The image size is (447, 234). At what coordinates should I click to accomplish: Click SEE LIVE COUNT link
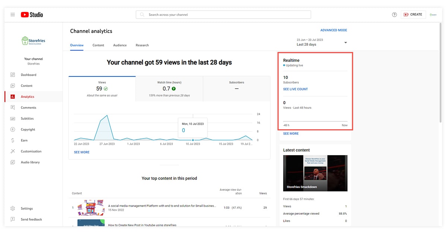point(295,89)
